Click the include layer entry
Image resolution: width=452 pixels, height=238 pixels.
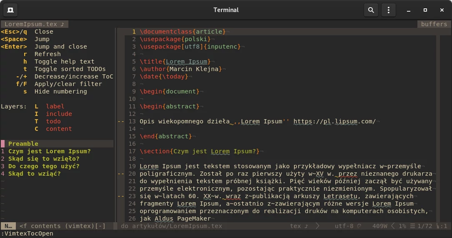(59, 114)
